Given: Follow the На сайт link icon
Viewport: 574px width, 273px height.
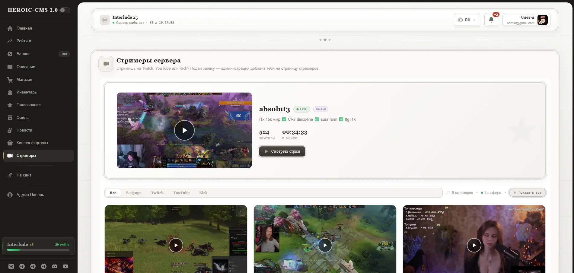Looking at the screenshot, I should click(10, 175).
